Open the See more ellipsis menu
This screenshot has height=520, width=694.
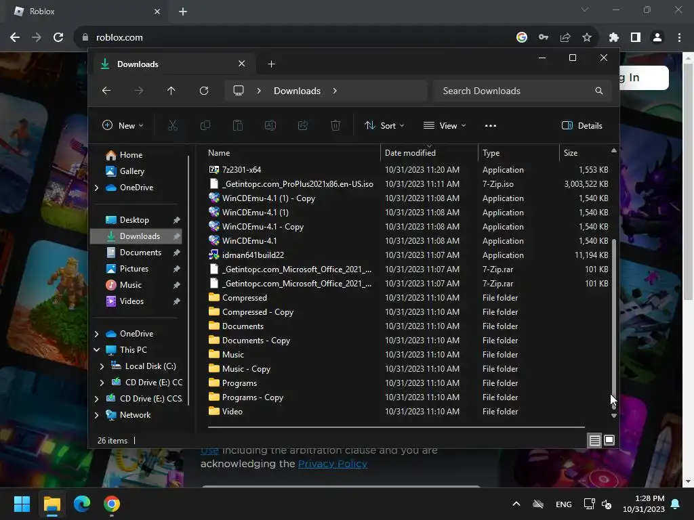[x=491, y=125]
